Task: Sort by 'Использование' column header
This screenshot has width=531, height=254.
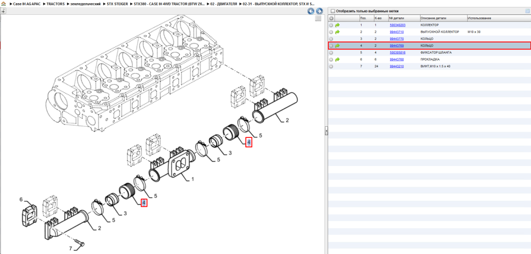Action: point(498,18)
